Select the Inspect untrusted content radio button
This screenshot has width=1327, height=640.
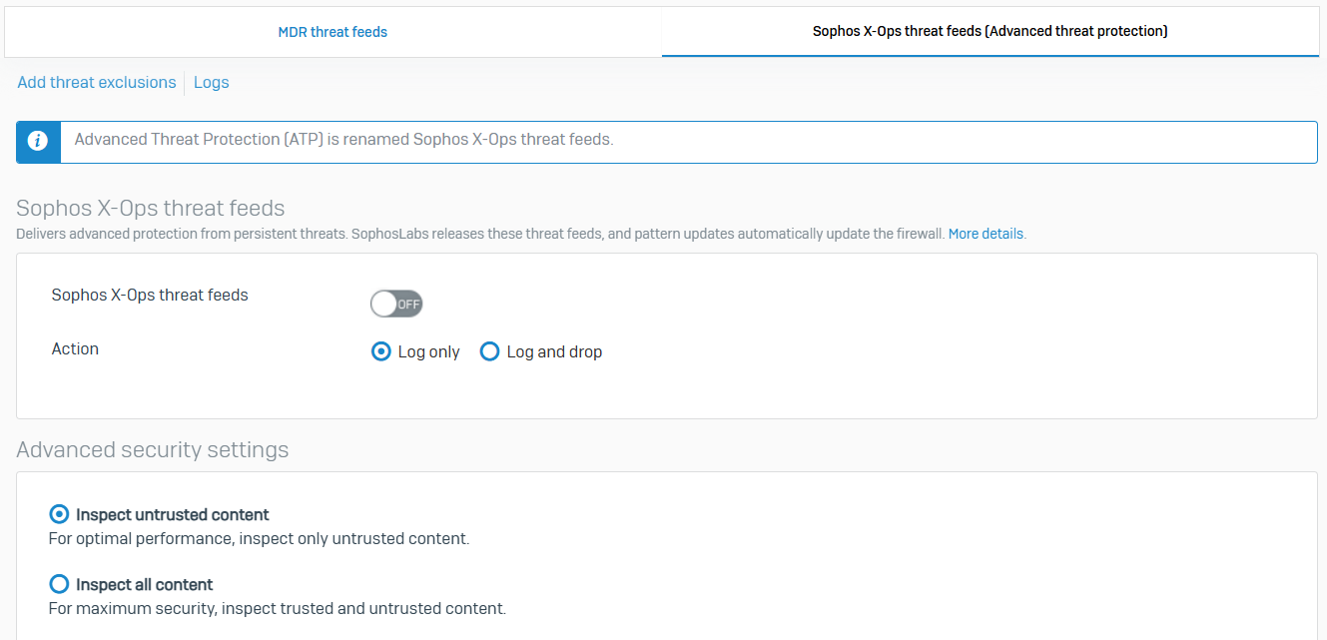[x=60, y=514]
